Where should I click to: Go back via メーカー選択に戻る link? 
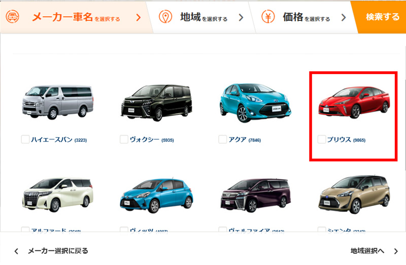point(58,251)
